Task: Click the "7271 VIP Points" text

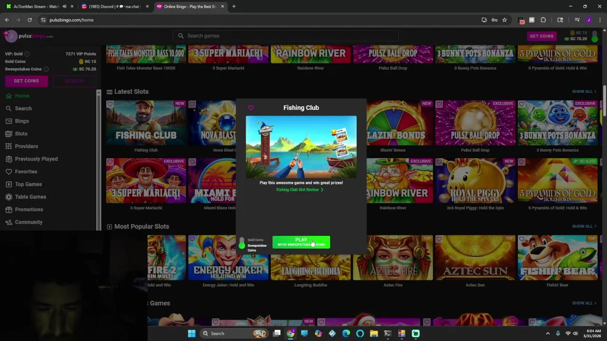Action: [x=81, y=54]
